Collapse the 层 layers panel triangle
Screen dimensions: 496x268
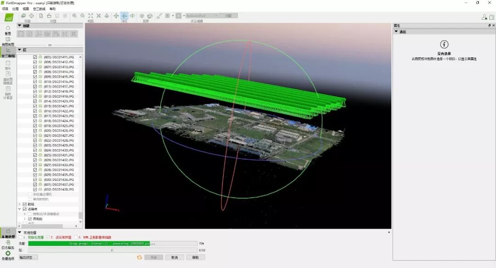[x=19, y=50]
